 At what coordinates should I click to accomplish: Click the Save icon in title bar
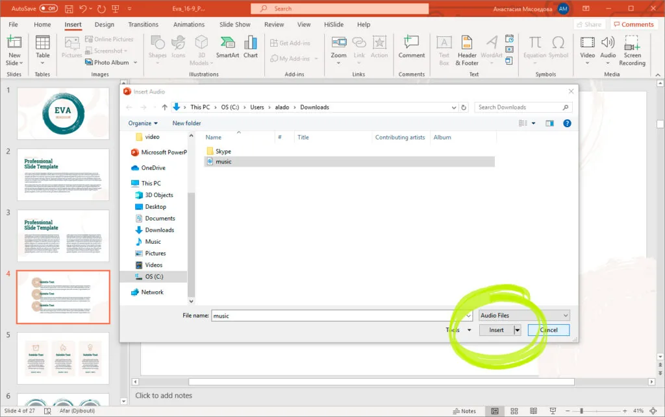(69, 8)
